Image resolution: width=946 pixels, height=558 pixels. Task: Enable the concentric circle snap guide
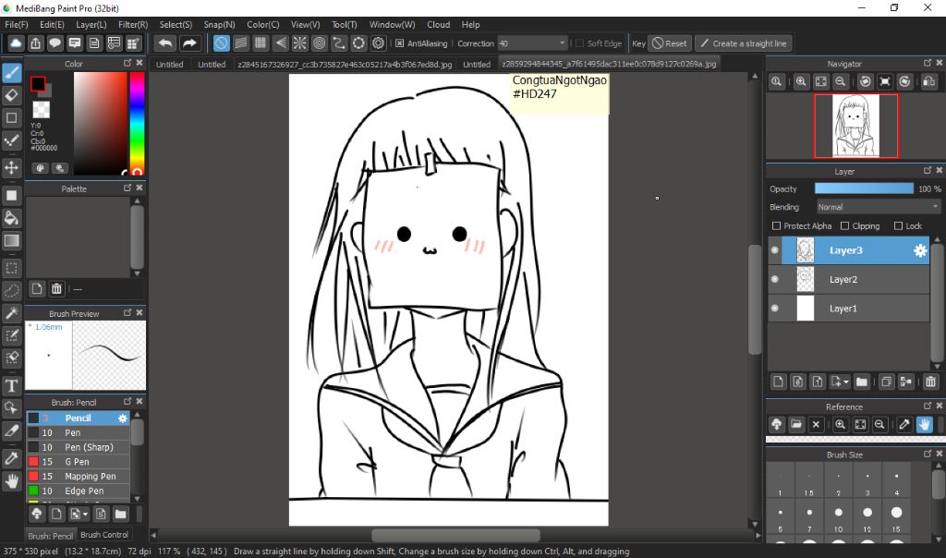[x=319, y=43]
